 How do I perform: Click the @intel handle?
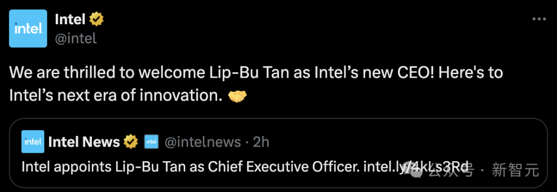coord(76,38)
